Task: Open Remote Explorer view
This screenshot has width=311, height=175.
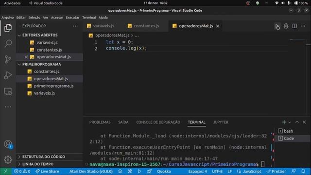Action: point(8,91)
